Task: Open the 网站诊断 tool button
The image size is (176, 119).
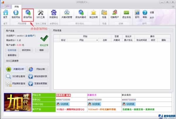Action: click(x=38, y=69)
